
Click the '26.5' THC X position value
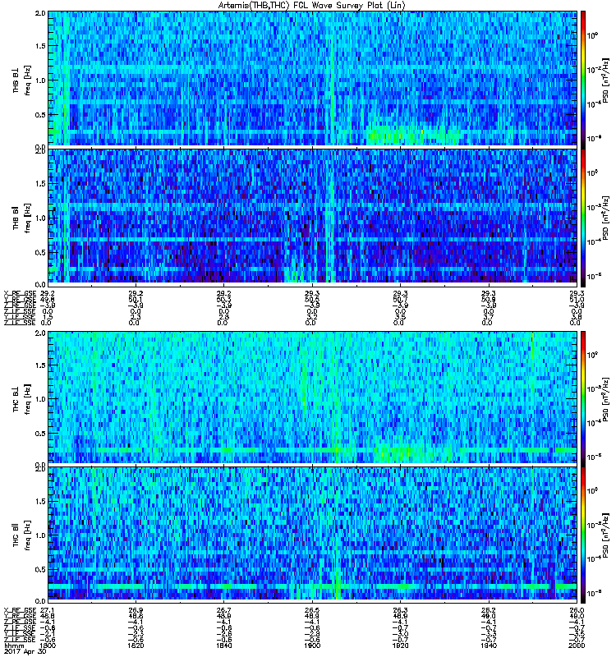click(312, 610)
